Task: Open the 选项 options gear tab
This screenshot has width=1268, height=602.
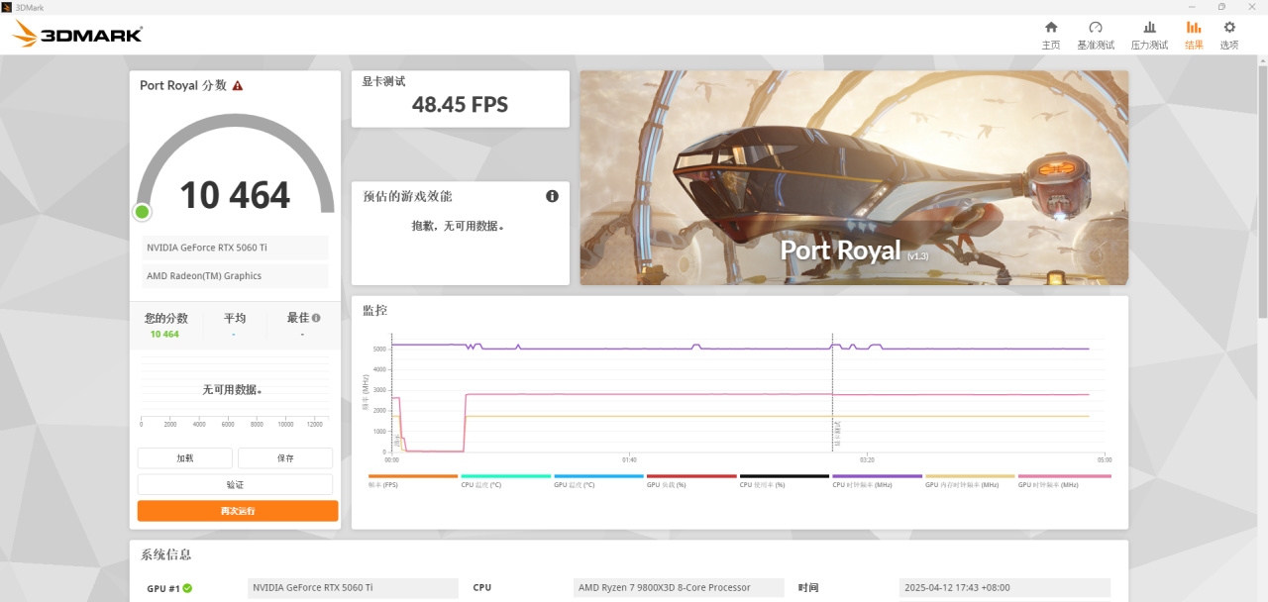Action: pyautogui.click(x=1229, y=36)
